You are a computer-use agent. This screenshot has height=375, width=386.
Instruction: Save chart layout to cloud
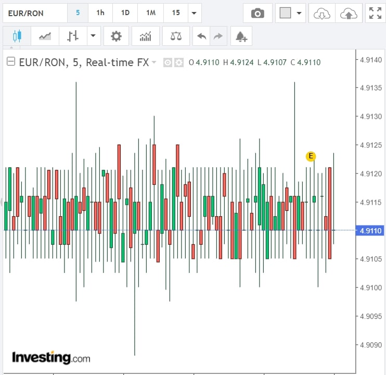(x=348, y=14)
